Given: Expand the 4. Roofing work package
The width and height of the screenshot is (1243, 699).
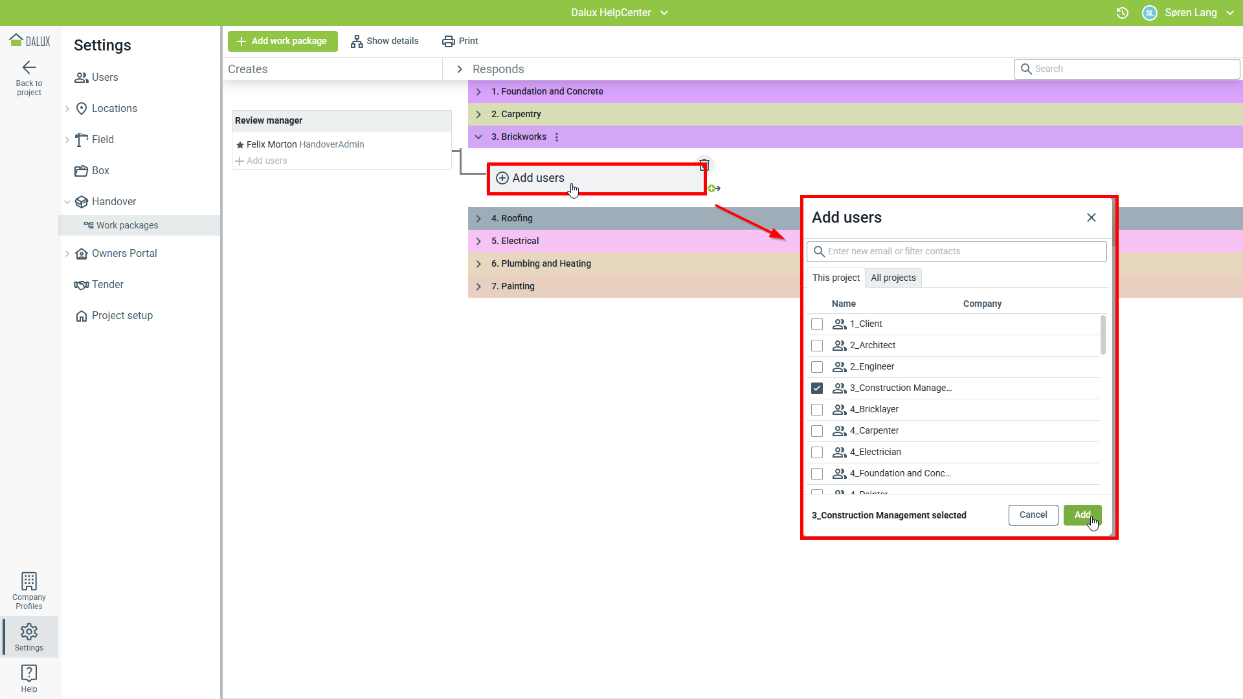Looking at the screenshot, I should point(479,219).
